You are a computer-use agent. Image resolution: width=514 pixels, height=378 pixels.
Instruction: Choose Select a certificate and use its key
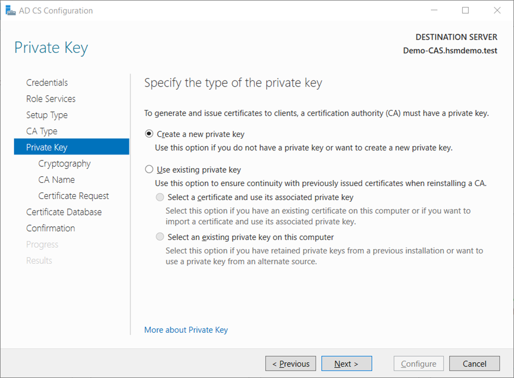pyautogui.click(x=160, y=197)
